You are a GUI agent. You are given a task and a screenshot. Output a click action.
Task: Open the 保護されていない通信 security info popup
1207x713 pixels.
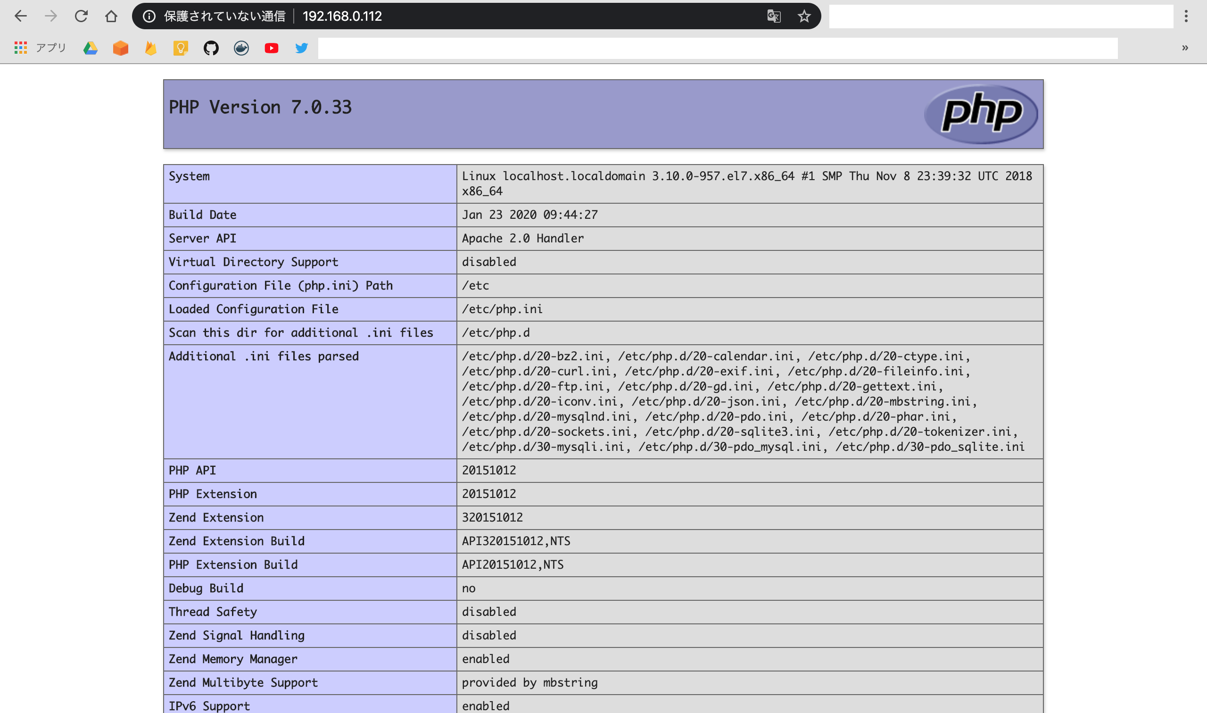click(149, 16)
